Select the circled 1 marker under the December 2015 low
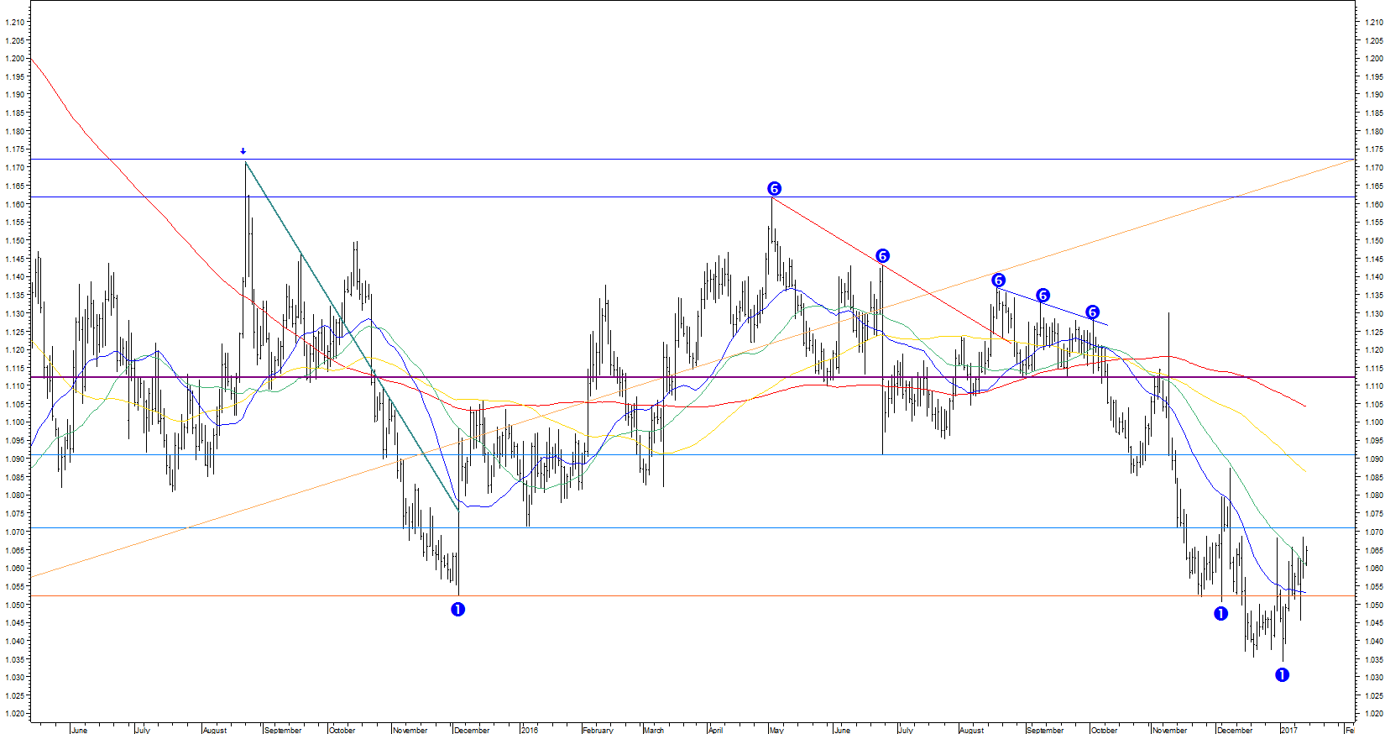The image size is (1385, 734). [457, 609]
